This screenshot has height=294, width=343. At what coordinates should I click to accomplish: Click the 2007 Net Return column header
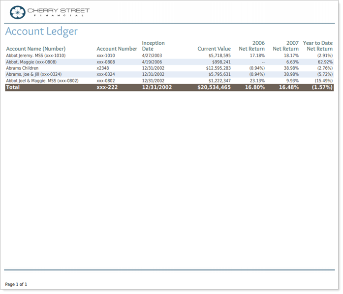click(285, 46)
